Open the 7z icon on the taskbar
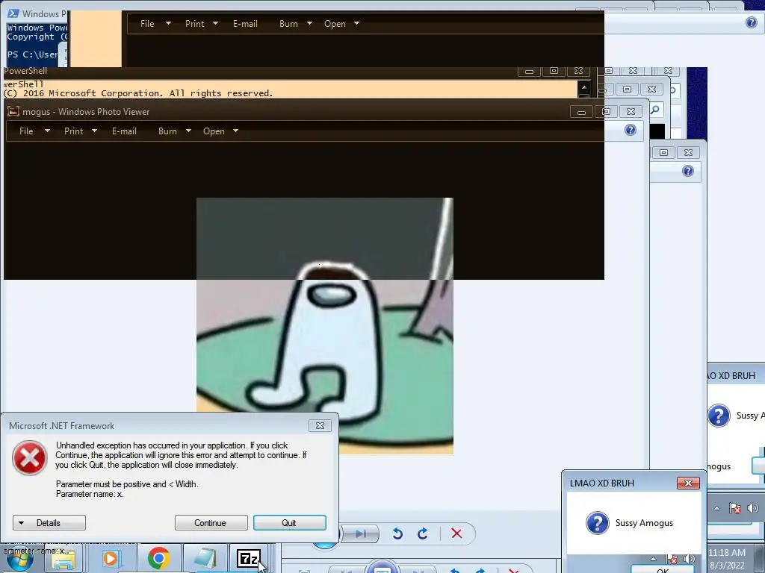Viewport: 765px width, 573px height. click(x=248, y=558)
